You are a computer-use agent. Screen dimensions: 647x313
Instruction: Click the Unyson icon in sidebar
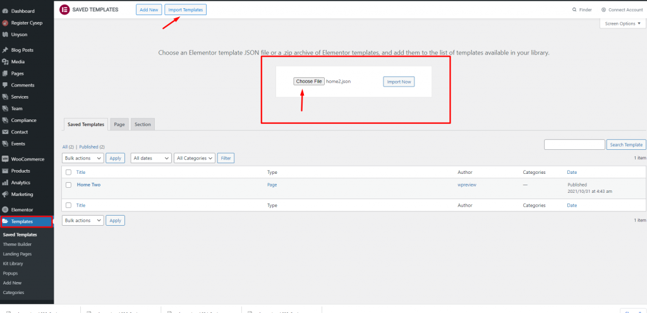[5, 34]
